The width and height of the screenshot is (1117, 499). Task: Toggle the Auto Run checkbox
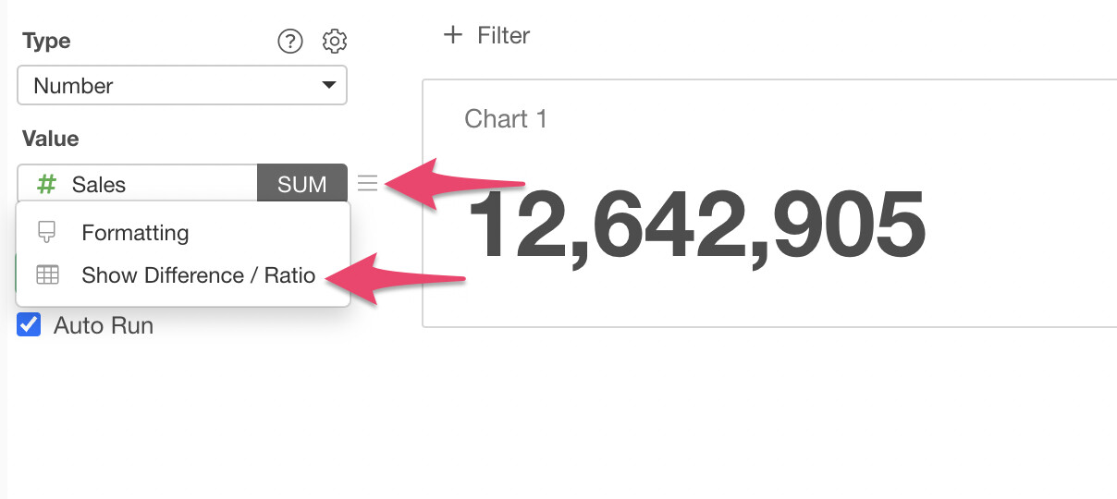[30, 325]
